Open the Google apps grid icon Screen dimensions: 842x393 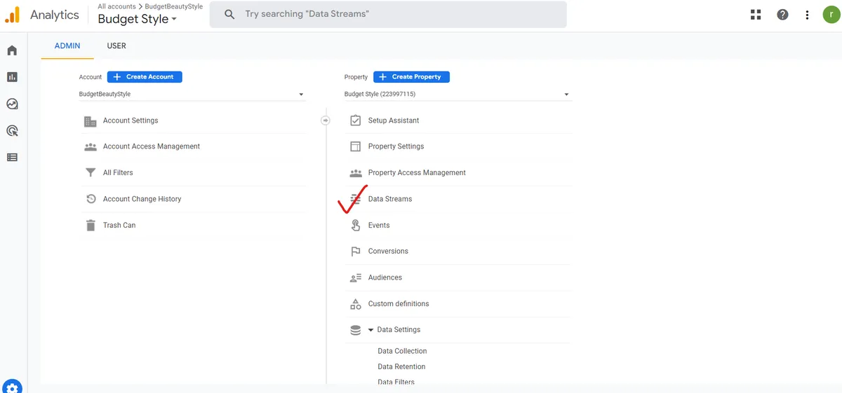756,15
